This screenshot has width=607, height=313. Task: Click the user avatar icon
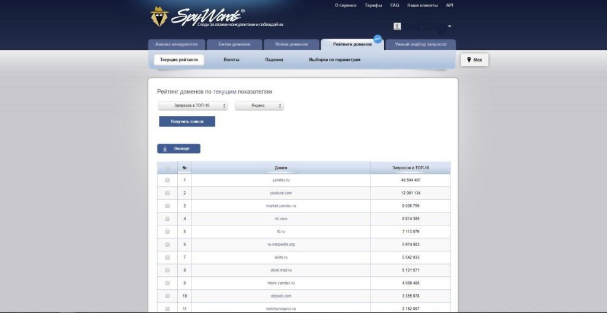tap(397, 26)
